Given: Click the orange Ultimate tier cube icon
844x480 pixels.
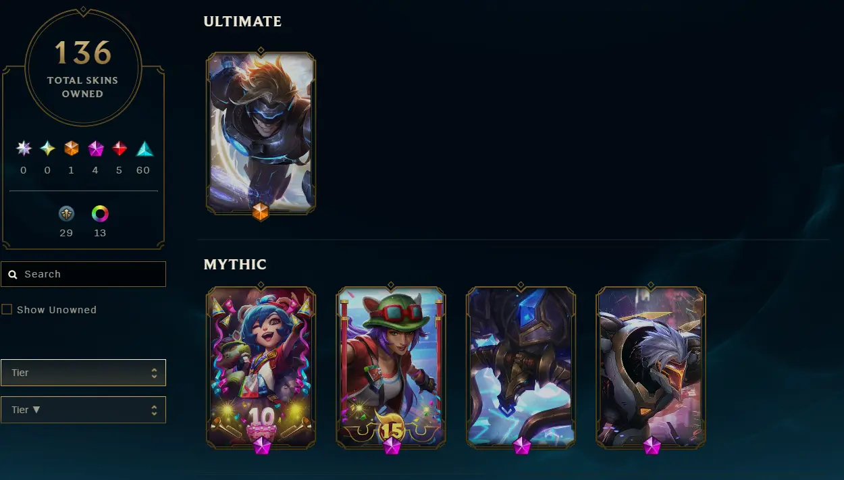Looking at the screenshot, I should point(72,149).
